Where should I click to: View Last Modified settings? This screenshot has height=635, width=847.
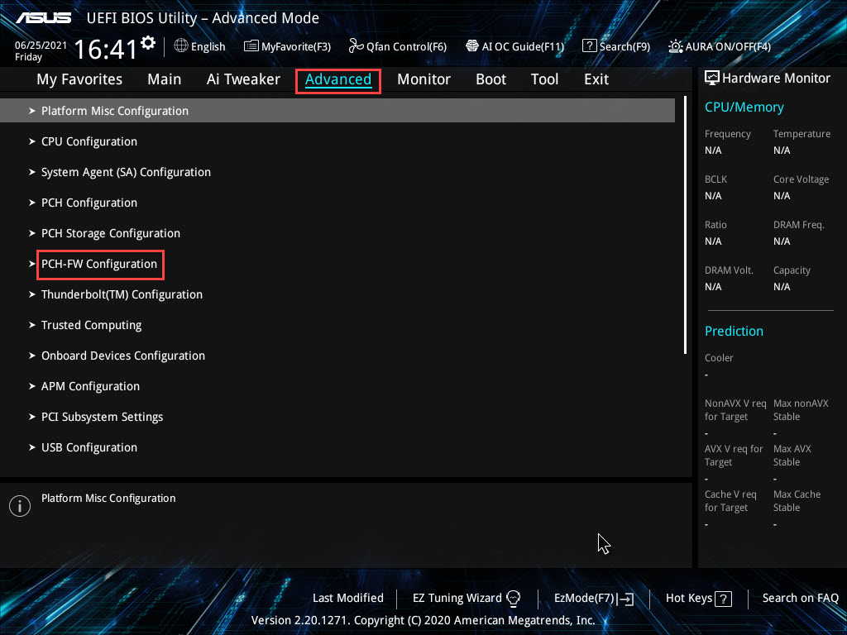click(347, 598)
